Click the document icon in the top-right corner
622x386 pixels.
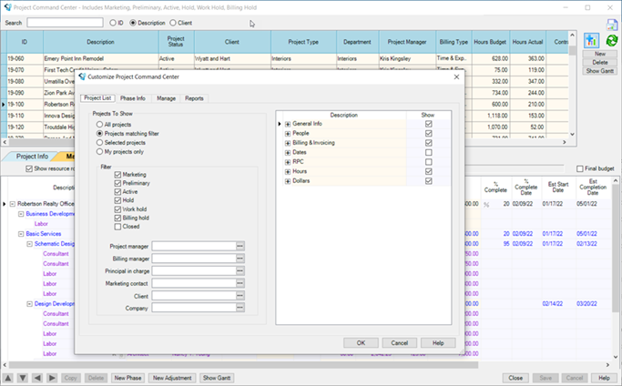click(612, 25)
